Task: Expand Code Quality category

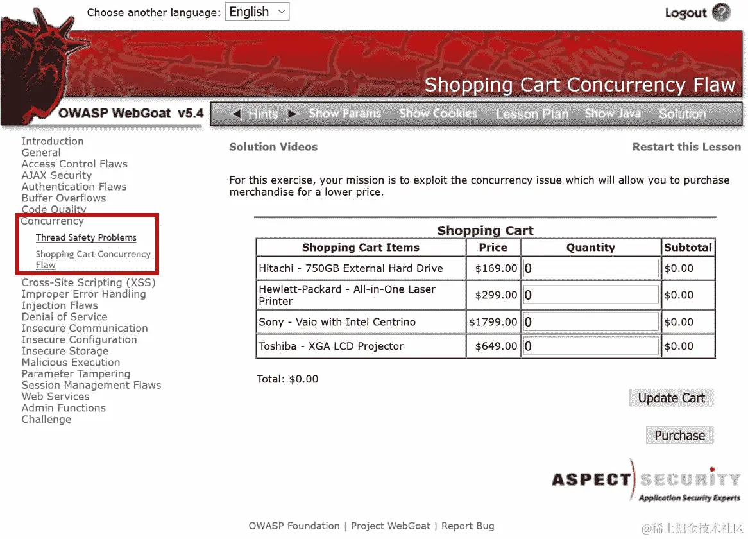Action: click(x=53, y=209)
